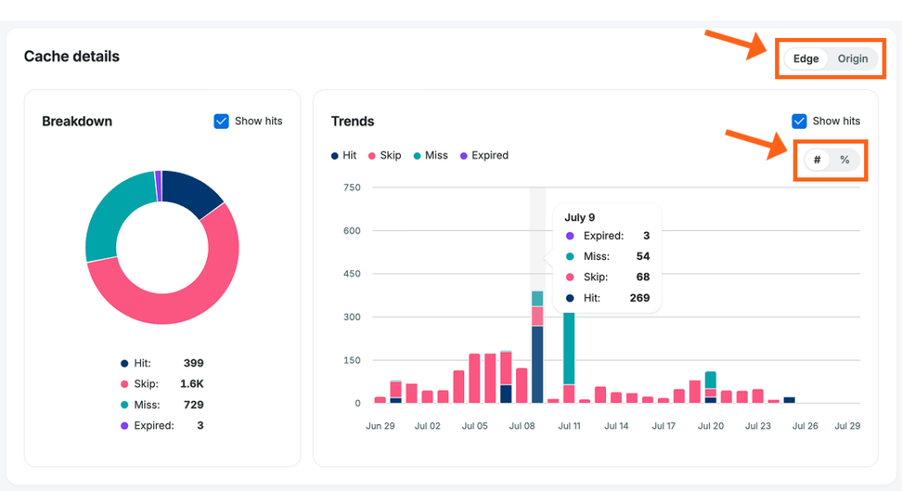Select the % percentage display mode
Screen dimensions: 902x491
(845, 160)
